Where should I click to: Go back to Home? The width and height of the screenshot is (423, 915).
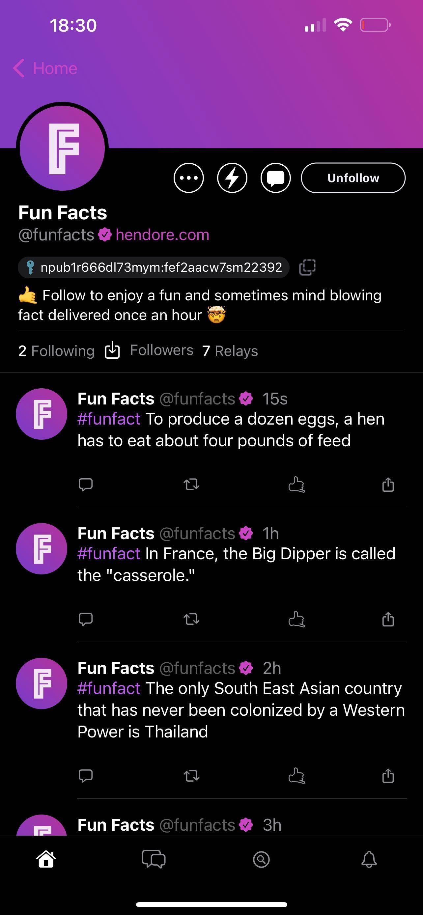pos(45,68)
